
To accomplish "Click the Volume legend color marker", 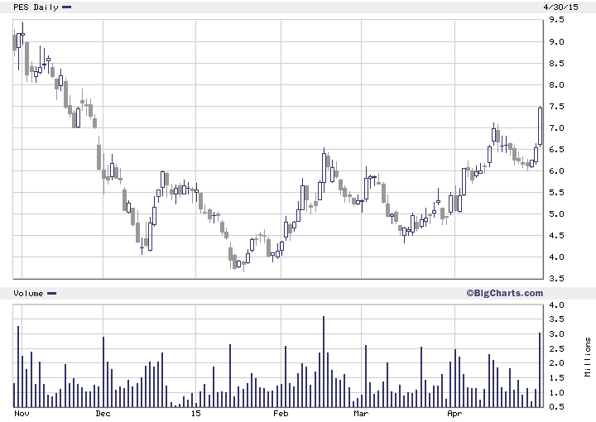I will click(x=51, y=293).
